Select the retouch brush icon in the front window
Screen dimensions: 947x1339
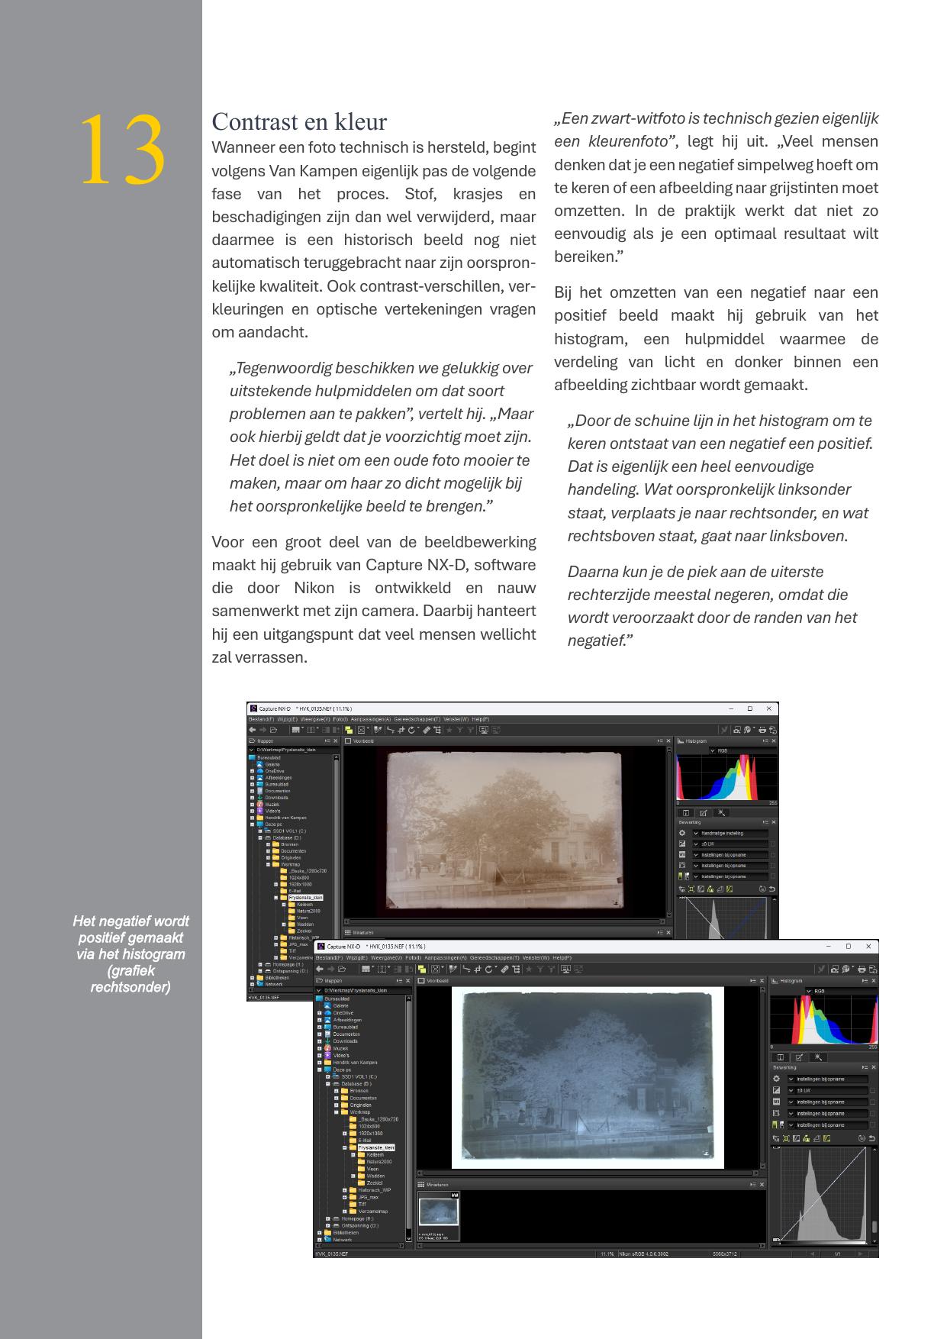pyautogui.click(x=505, y=969)
